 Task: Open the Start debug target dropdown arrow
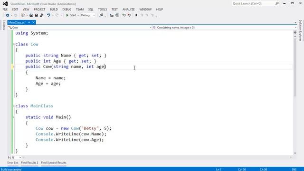coord(78,15)
